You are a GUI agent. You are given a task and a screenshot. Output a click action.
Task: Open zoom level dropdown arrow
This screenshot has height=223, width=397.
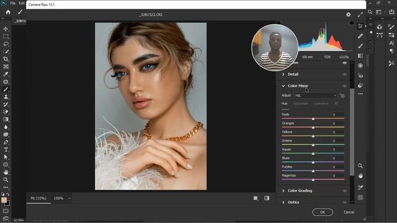(x=69, y=198)
